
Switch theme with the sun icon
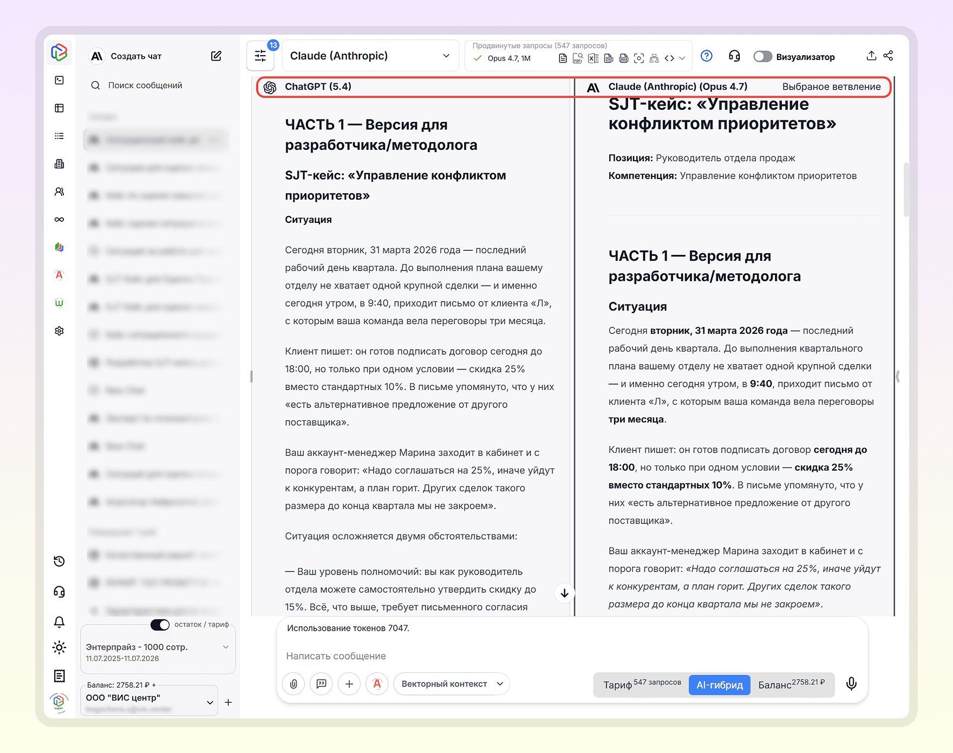click(x=60, y=648)
